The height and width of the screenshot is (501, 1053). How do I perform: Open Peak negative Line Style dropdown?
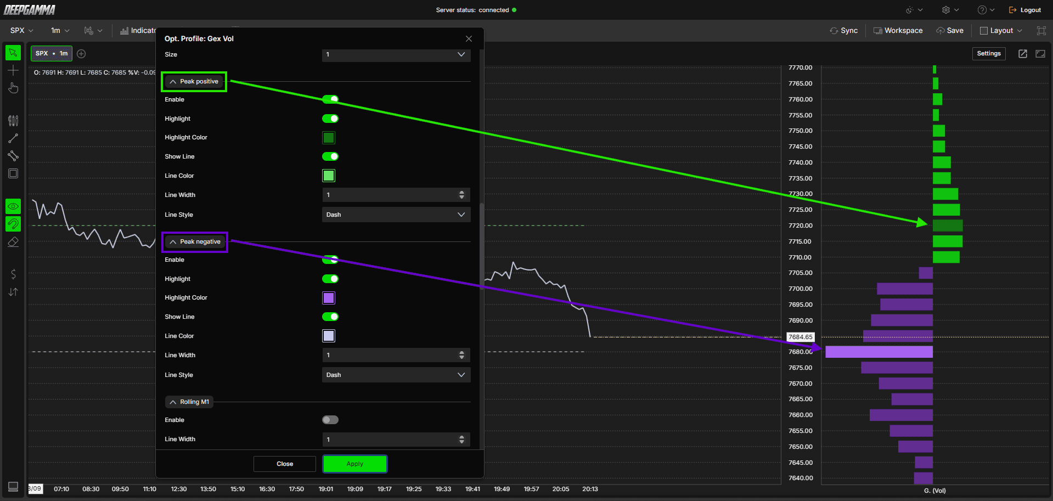click(x=396, y=375)
